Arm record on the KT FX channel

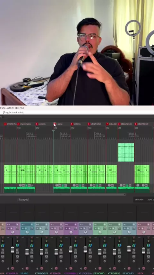143,268
